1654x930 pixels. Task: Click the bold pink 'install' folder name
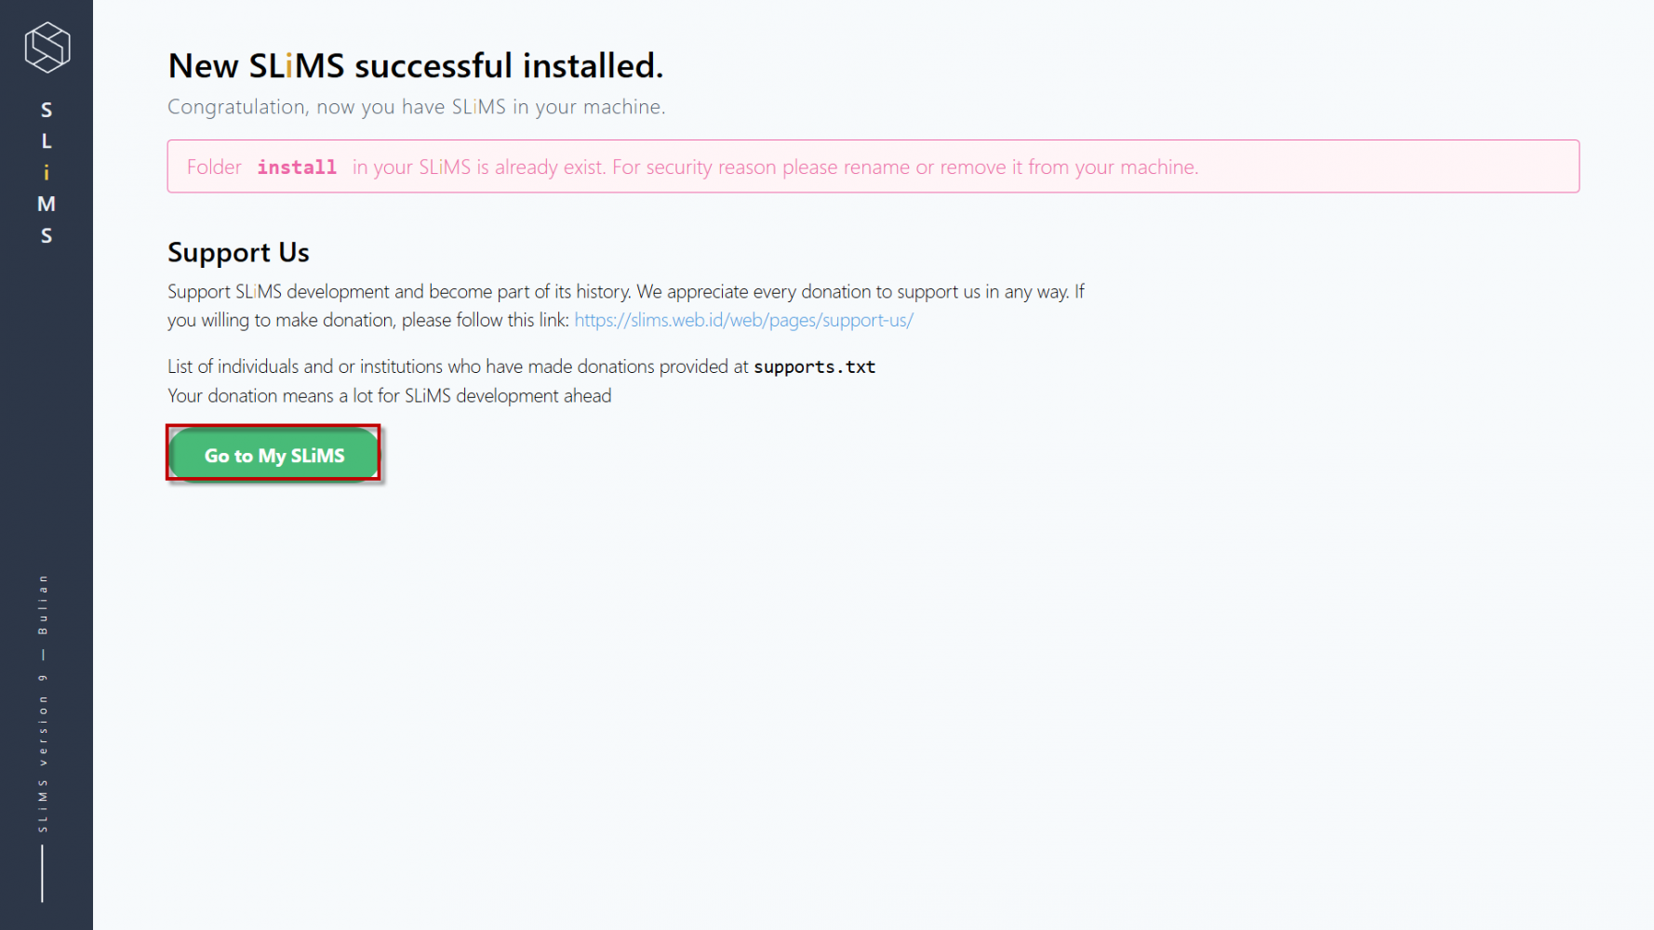pos(297,167)
